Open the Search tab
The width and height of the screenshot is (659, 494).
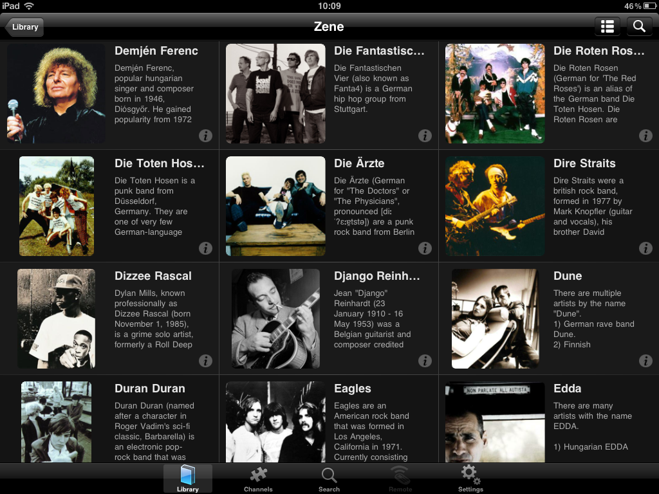point(329,479)
